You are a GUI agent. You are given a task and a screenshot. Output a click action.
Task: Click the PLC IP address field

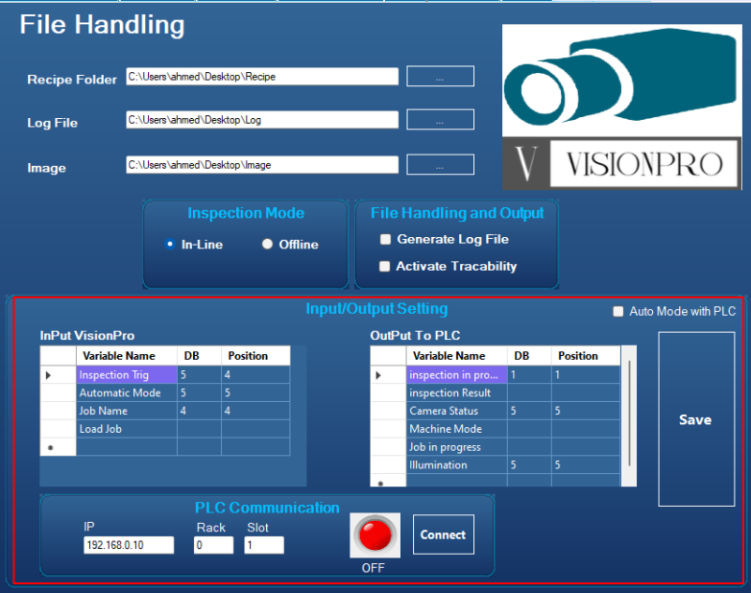[x=129, y=545]
